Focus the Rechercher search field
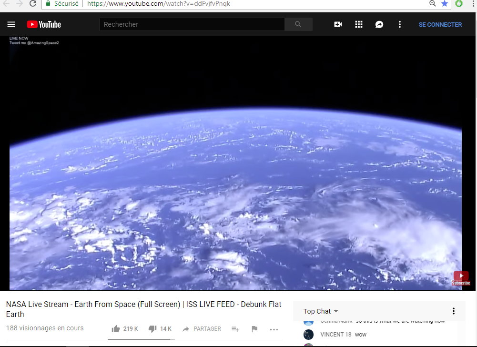Viewport: 477px width, 347px height. click(x=192, y=24)
